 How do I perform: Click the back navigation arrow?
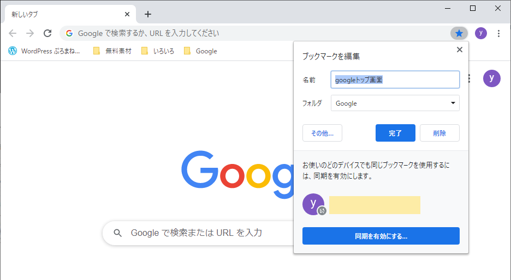click(13, 33)
